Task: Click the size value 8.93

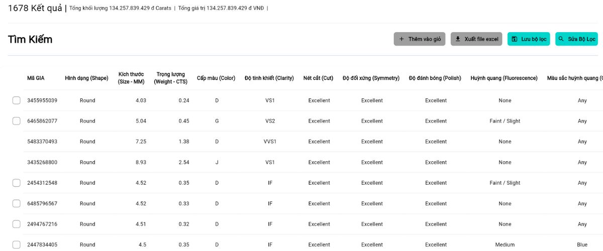Action: point(141,162)
